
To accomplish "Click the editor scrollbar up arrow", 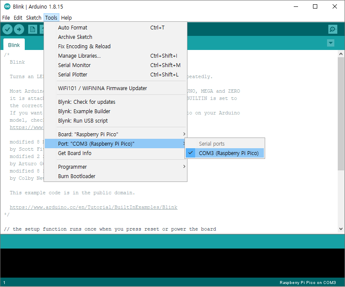I will coord(341,54).
